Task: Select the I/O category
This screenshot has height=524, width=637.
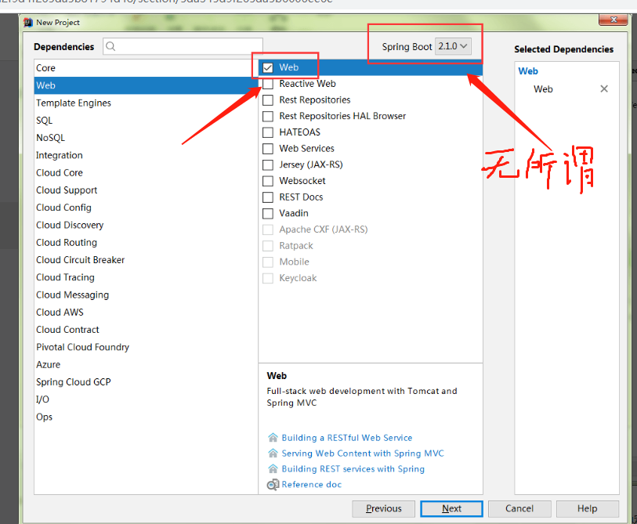Action: tap(146, 399)
